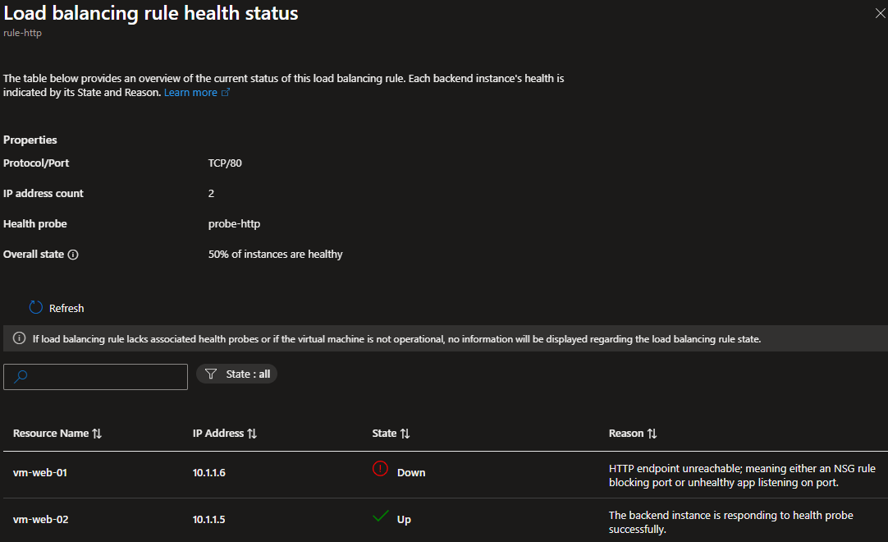The image size is (888, 542).
Task: Sort by Reason column
Action: (x=633, y=433)
